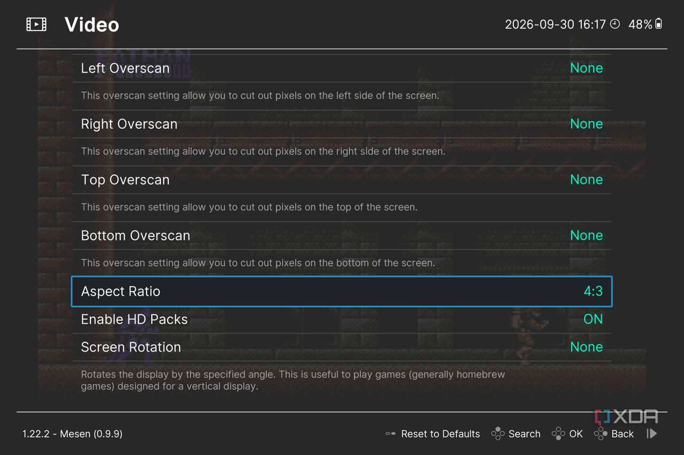Click the clock icon beside the time
Image resolution: width=684 pixels, height=455 pixels.
click(615, 23)
